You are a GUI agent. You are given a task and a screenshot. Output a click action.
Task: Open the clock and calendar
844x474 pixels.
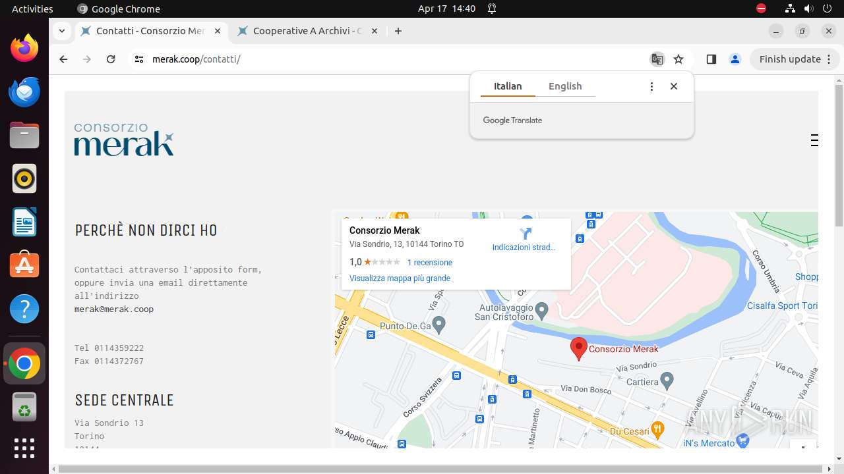coord(446,9)
